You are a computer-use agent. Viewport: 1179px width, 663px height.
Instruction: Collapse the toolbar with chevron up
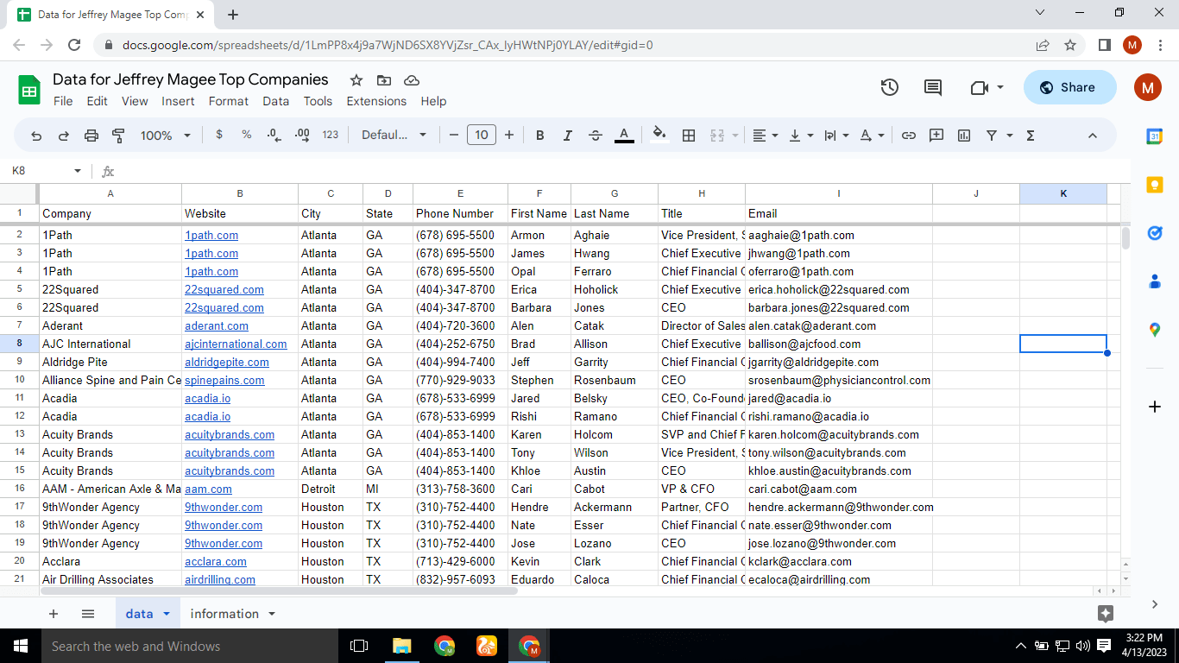[1092, 136]
